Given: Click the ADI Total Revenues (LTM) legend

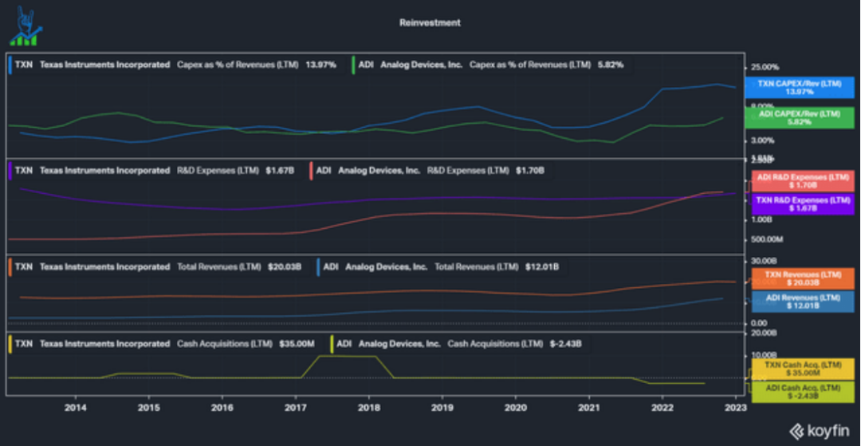Looking at the screenshot, I should point(440,267).
